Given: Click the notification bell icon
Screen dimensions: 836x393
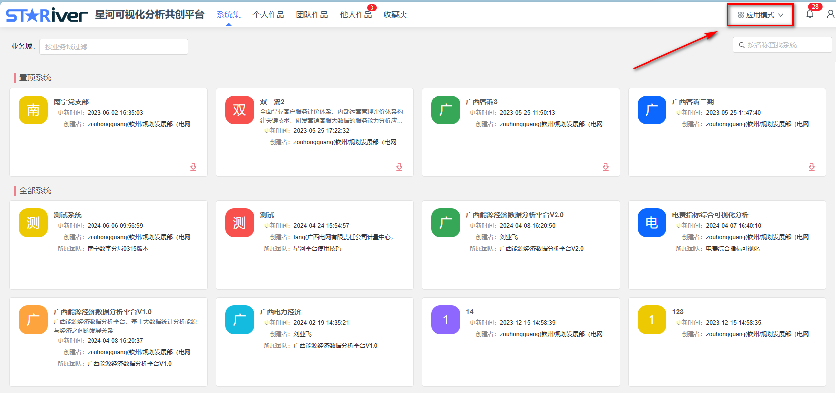Looking at the screenshot, I should tap(810, 14).
